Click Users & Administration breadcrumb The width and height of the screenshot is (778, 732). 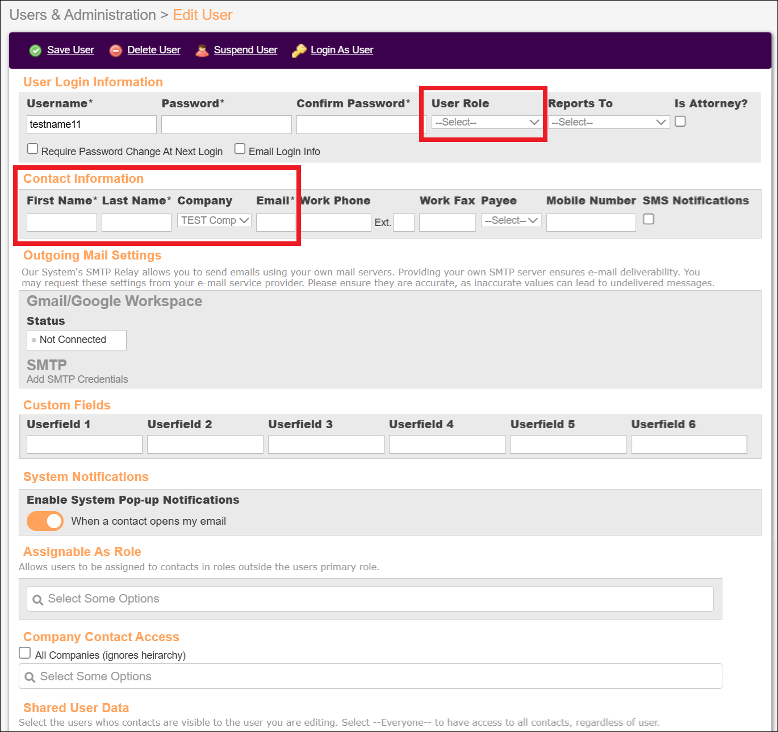coord(82,15)
